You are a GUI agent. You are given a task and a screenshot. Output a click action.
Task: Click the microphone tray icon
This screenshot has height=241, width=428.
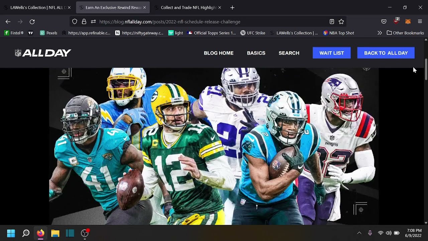(370, 233)
